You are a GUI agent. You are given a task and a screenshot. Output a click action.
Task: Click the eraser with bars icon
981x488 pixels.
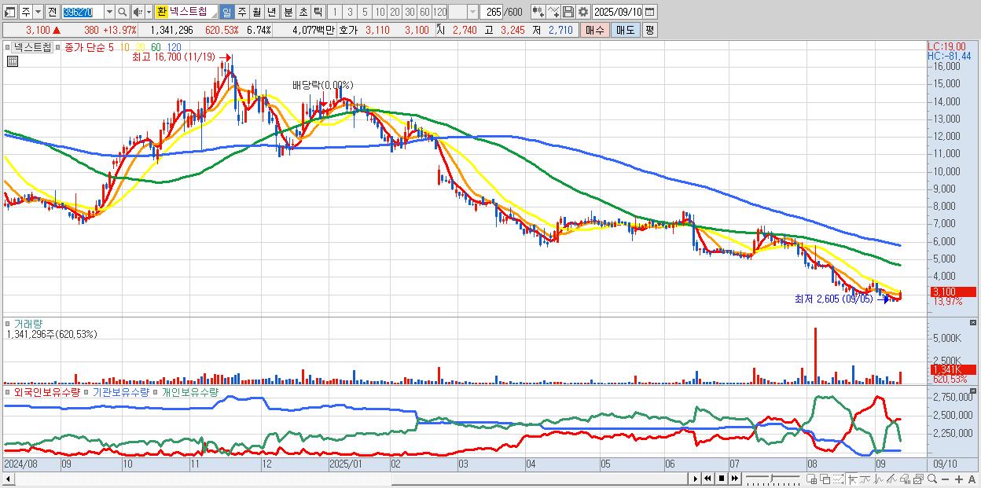906,479
